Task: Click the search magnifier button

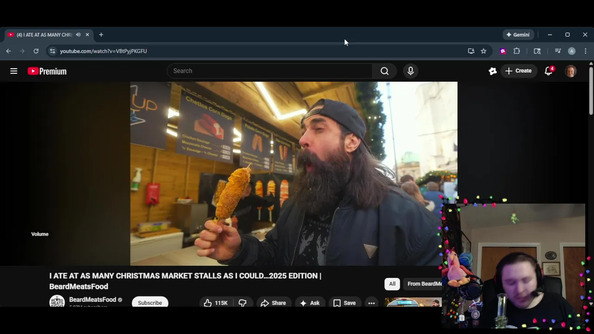Action: 384,71
